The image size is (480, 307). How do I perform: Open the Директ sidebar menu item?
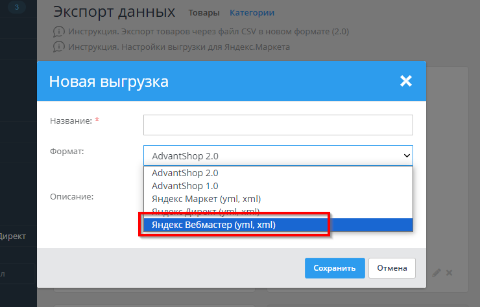[13, 236]
